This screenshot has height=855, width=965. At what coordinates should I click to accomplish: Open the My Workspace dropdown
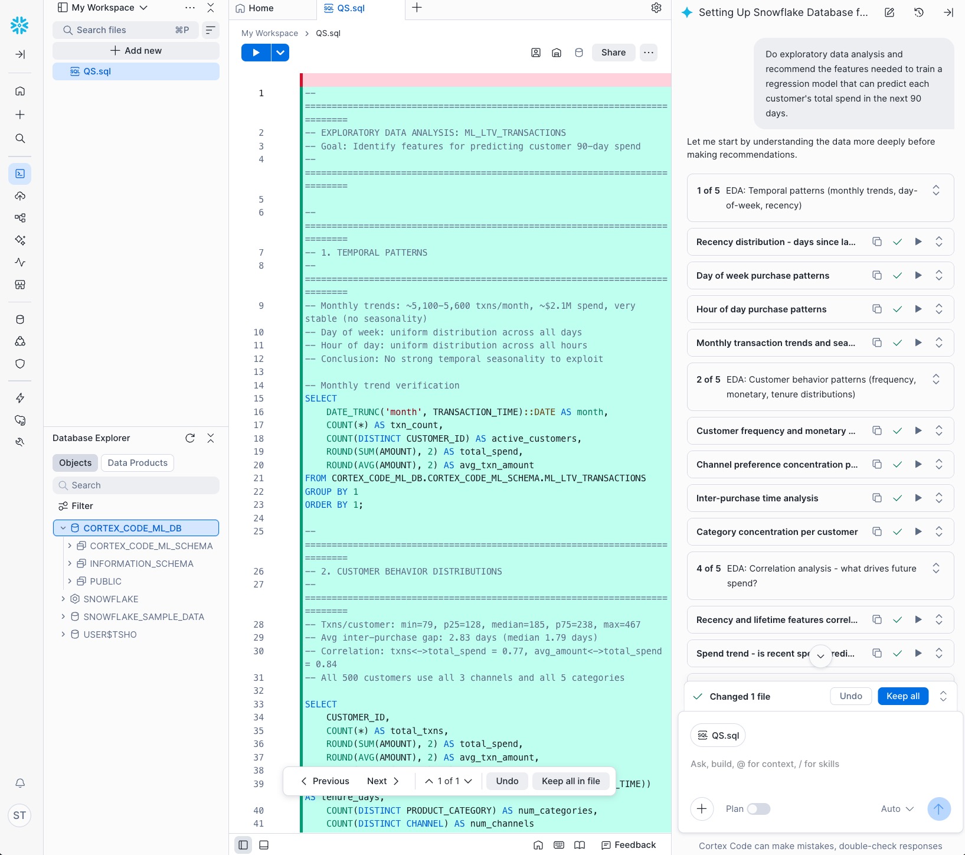pyautogui.click(x=103, y=8)
